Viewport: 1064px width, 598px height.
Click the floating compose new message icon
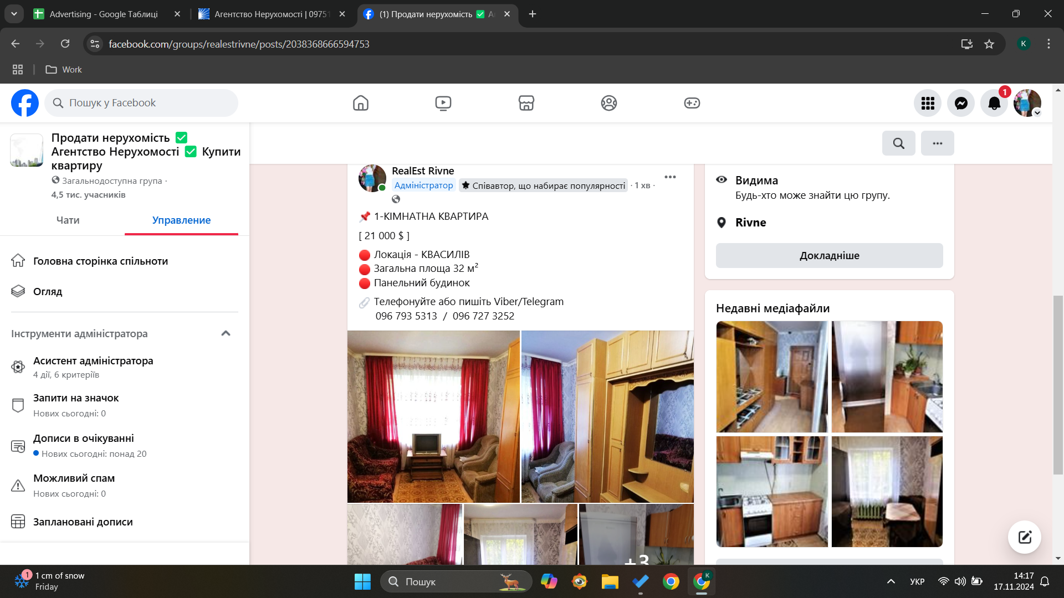click(1024, 537)
